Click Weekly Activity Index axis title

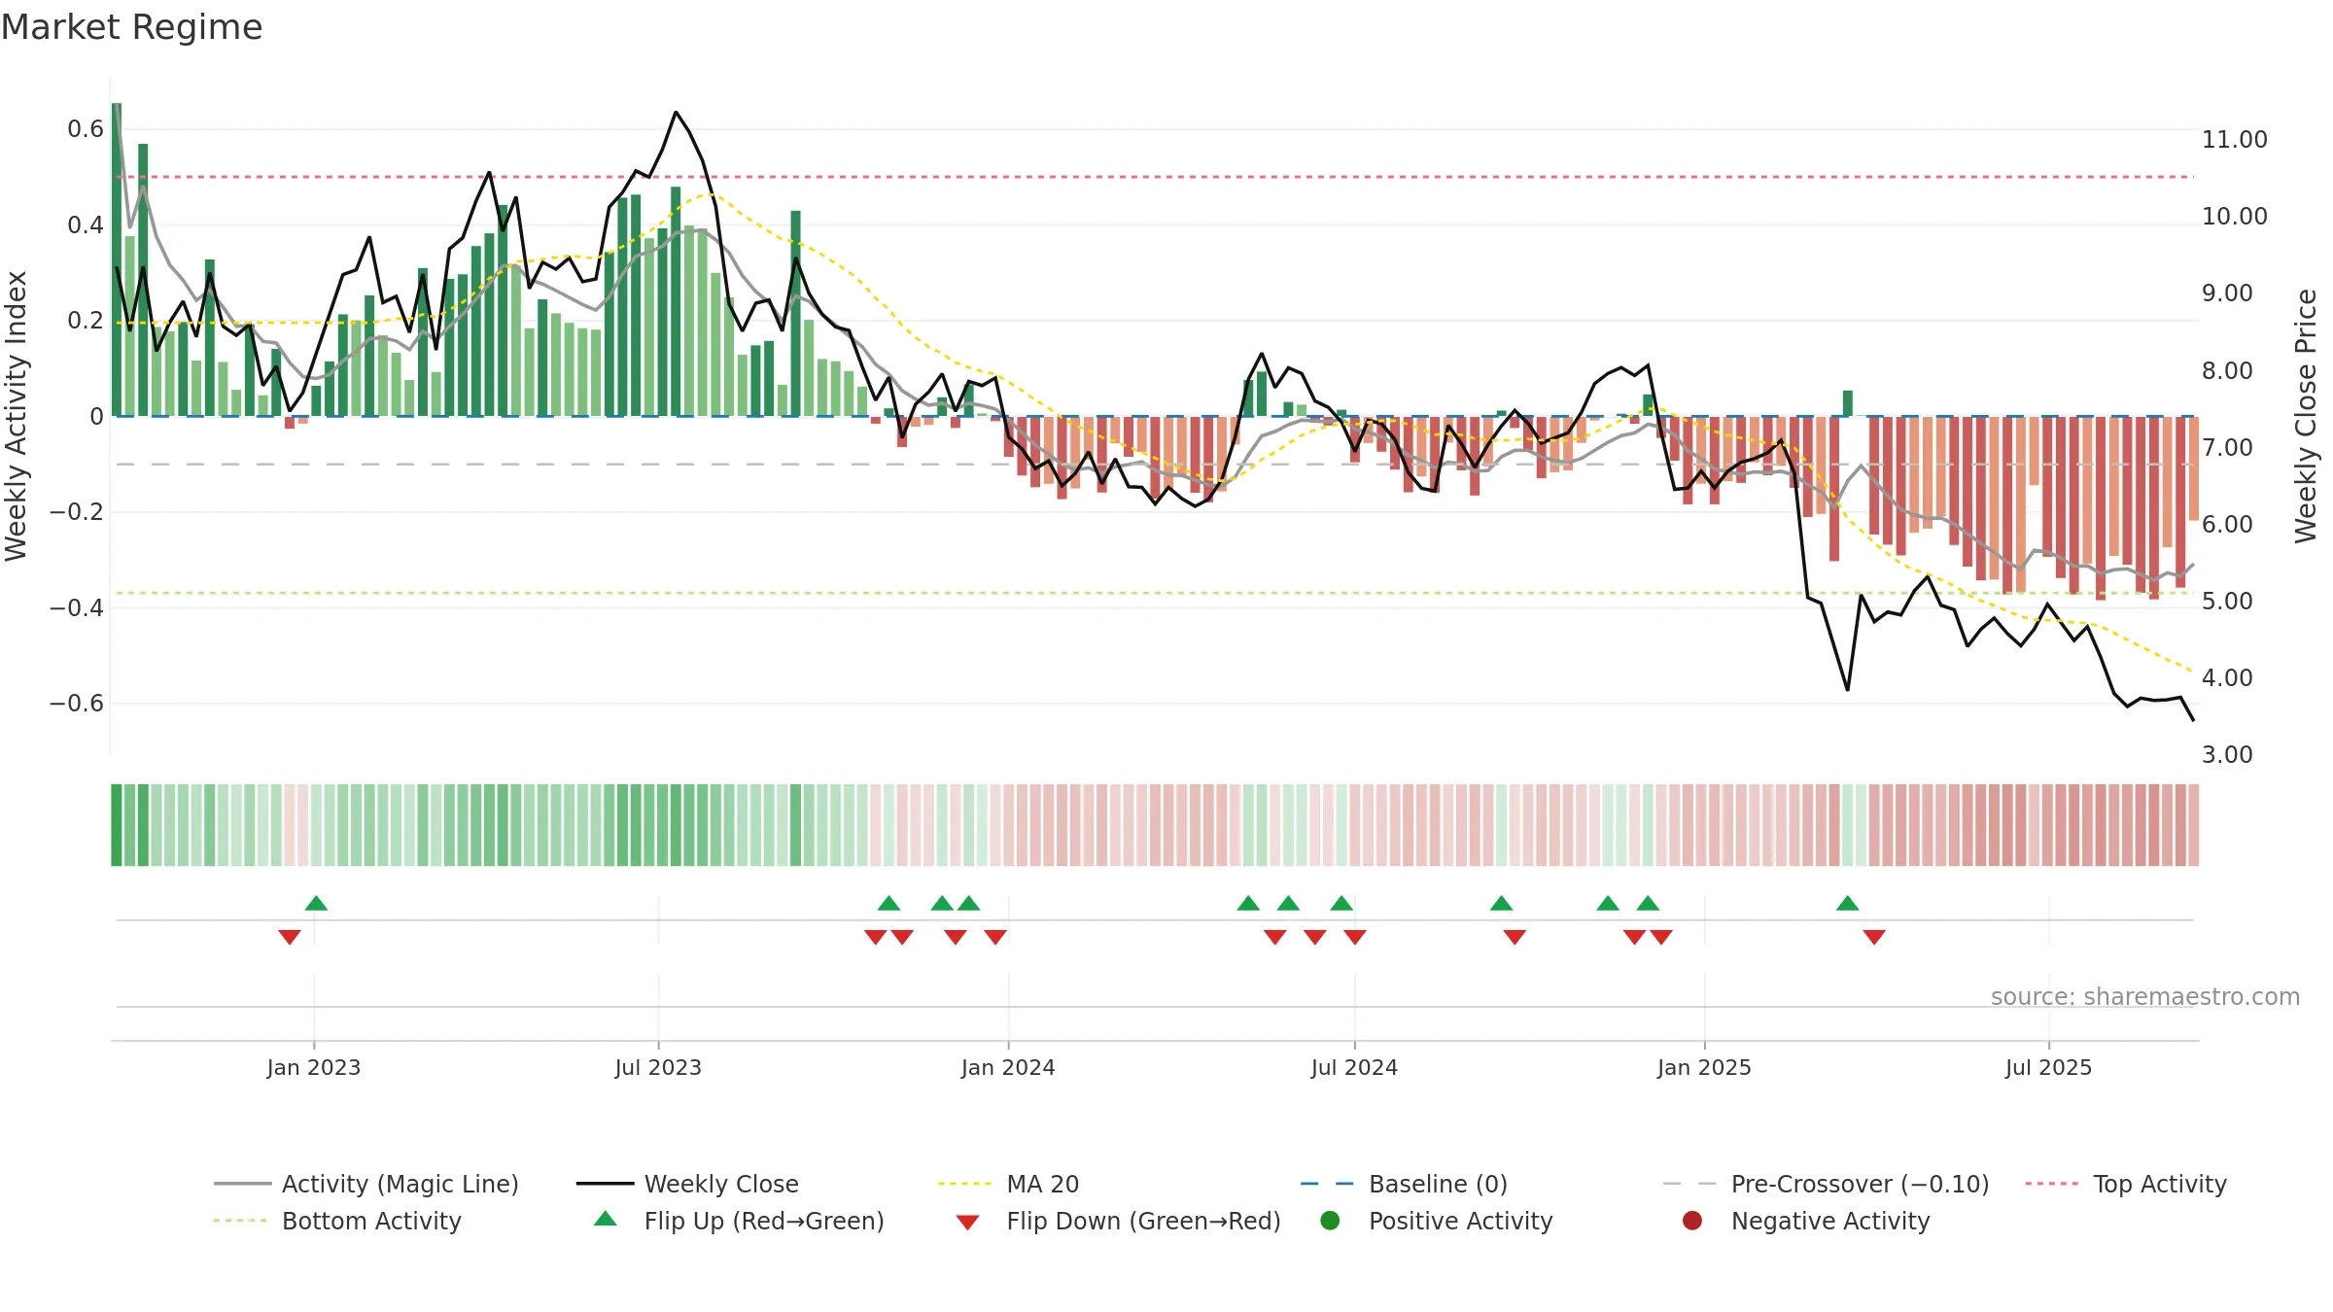click(16, 416)
